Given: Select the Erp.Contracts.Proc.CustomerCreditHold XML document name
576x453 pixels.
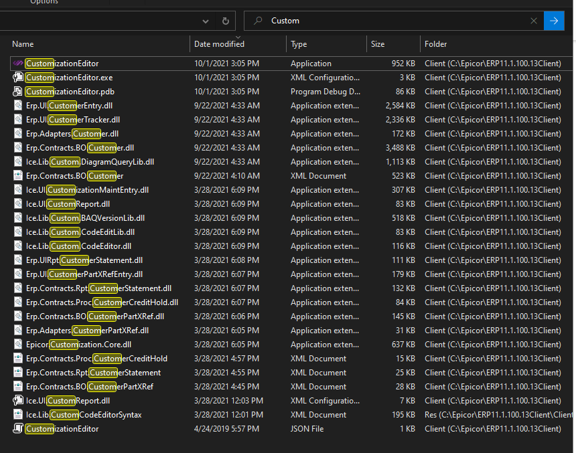Looking at the screenshot, I should point(96,359).
